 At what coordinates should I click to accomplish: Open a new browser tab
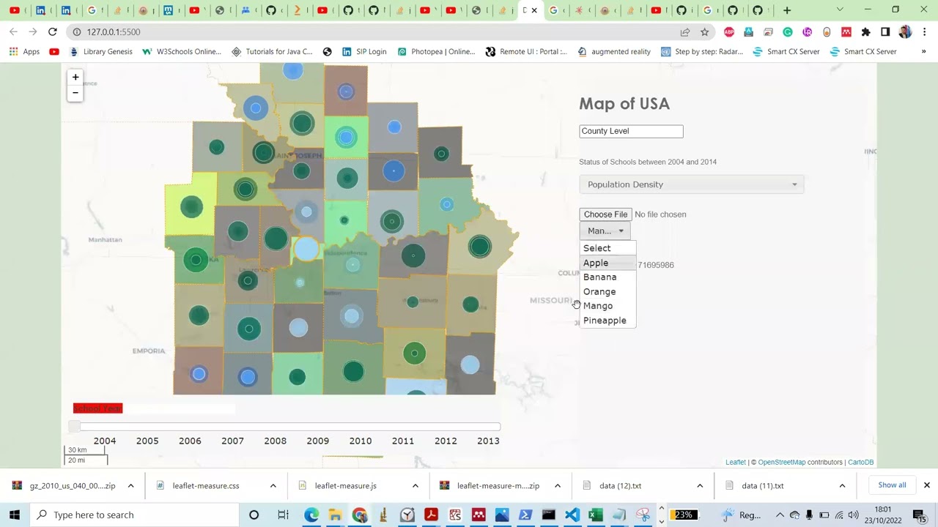click(787, 10)
